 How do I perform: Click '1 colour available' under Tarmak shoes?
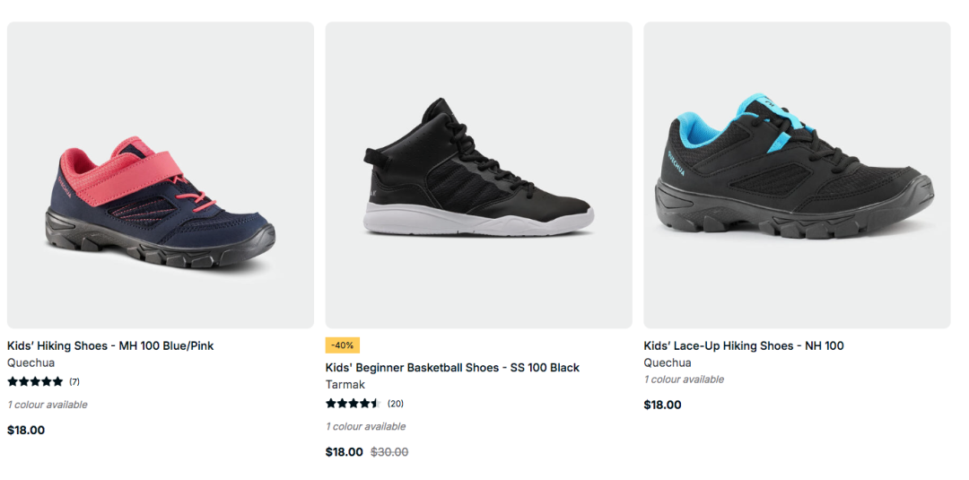(366, 427)
